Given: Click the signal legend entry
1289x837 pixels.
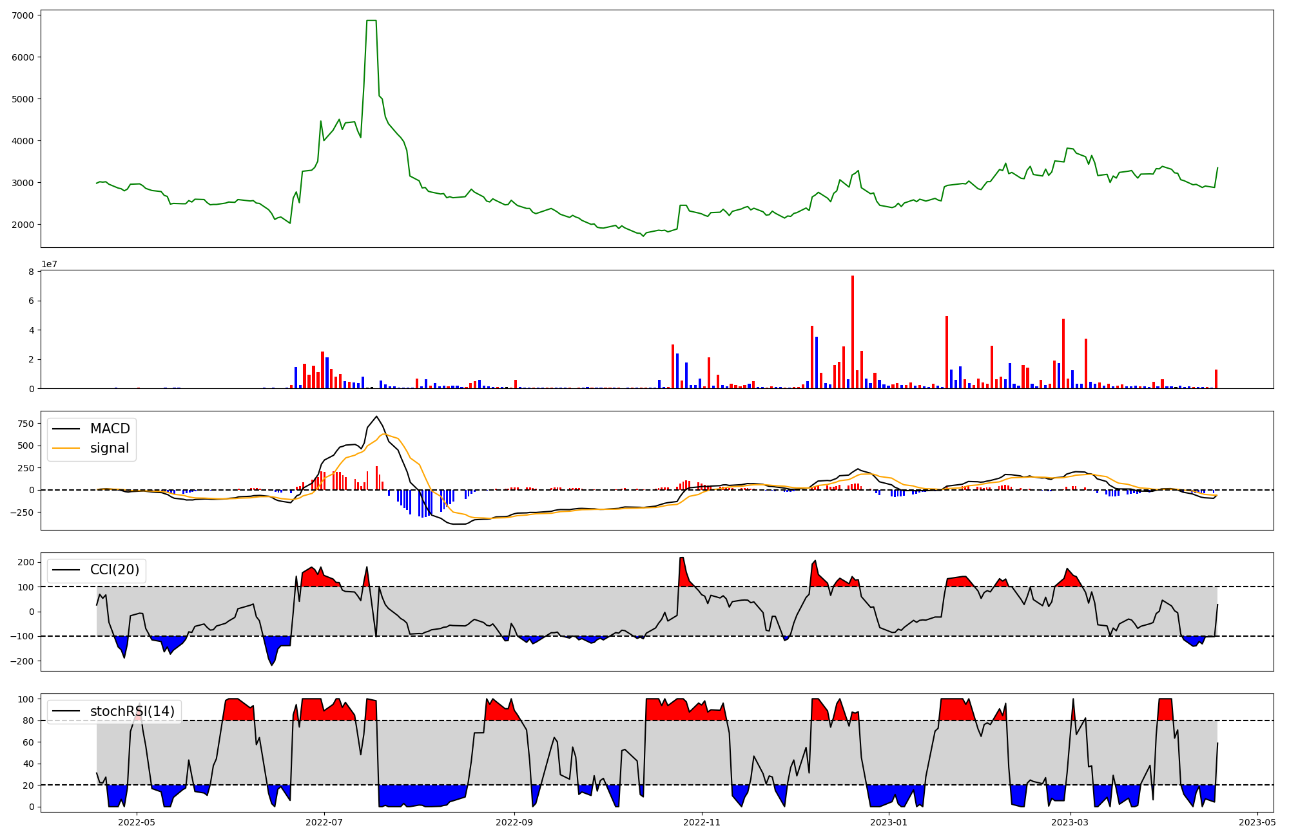Looking at the screenshot, I should [x=110, y=448].
